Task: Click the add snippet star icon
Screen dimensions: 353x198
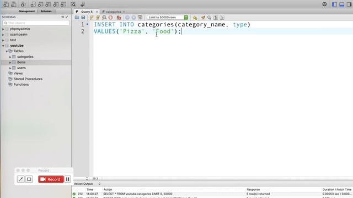Action: tap(195, 17)
